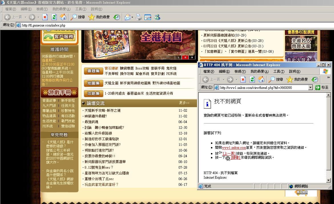Click the 專題集 button
The image size is (334, 204).
point(93,71)
